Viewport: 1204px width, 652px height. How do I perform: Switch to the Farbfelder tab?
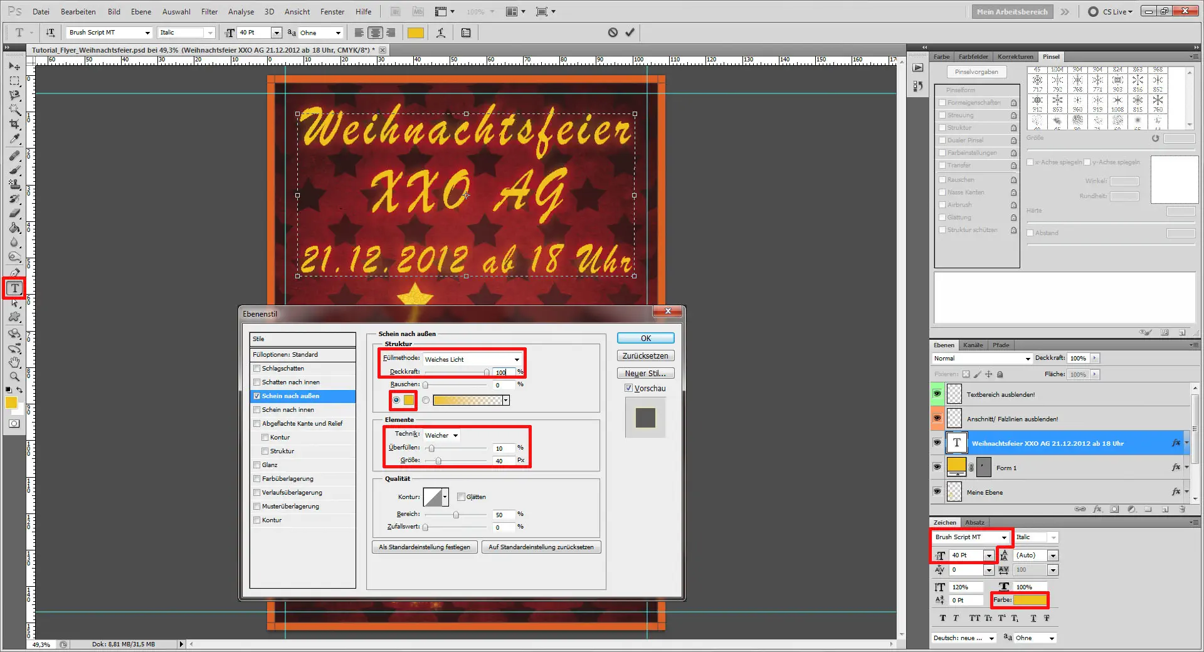coord(973,57)
